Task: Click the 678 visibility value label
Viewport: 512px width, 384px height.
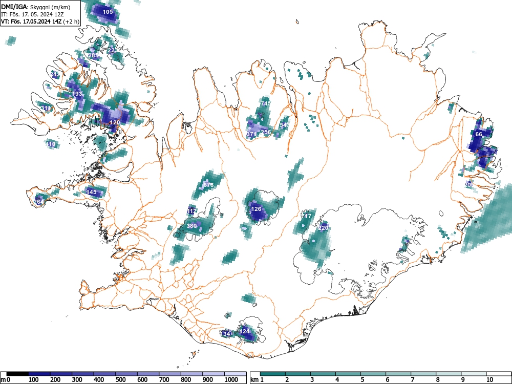Action: coord(208,185)
